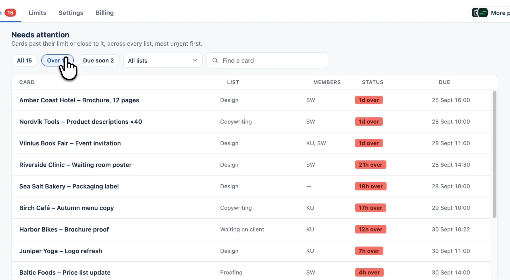Click the Proofing list cell
Image resolution: width=510 pixels, height=280 pixels.
point(231,272)
